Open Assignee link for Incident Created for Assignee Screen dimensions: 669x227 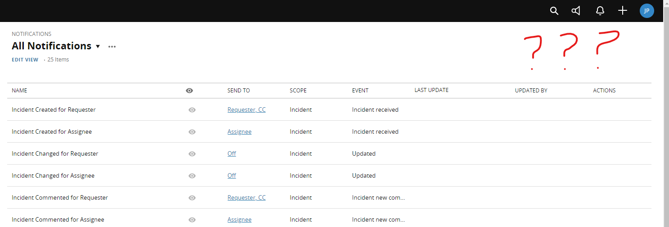239,131
